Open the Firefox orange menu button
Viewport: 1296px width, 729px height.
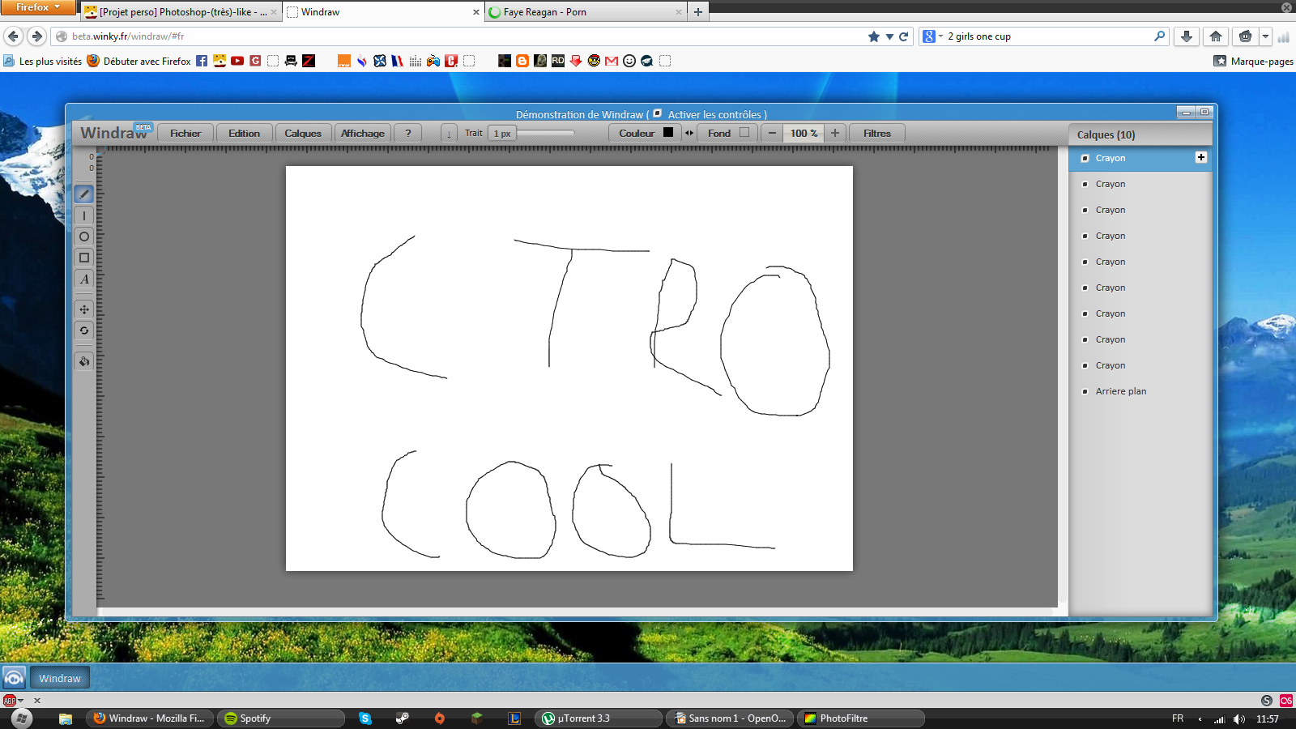point(37,7)
